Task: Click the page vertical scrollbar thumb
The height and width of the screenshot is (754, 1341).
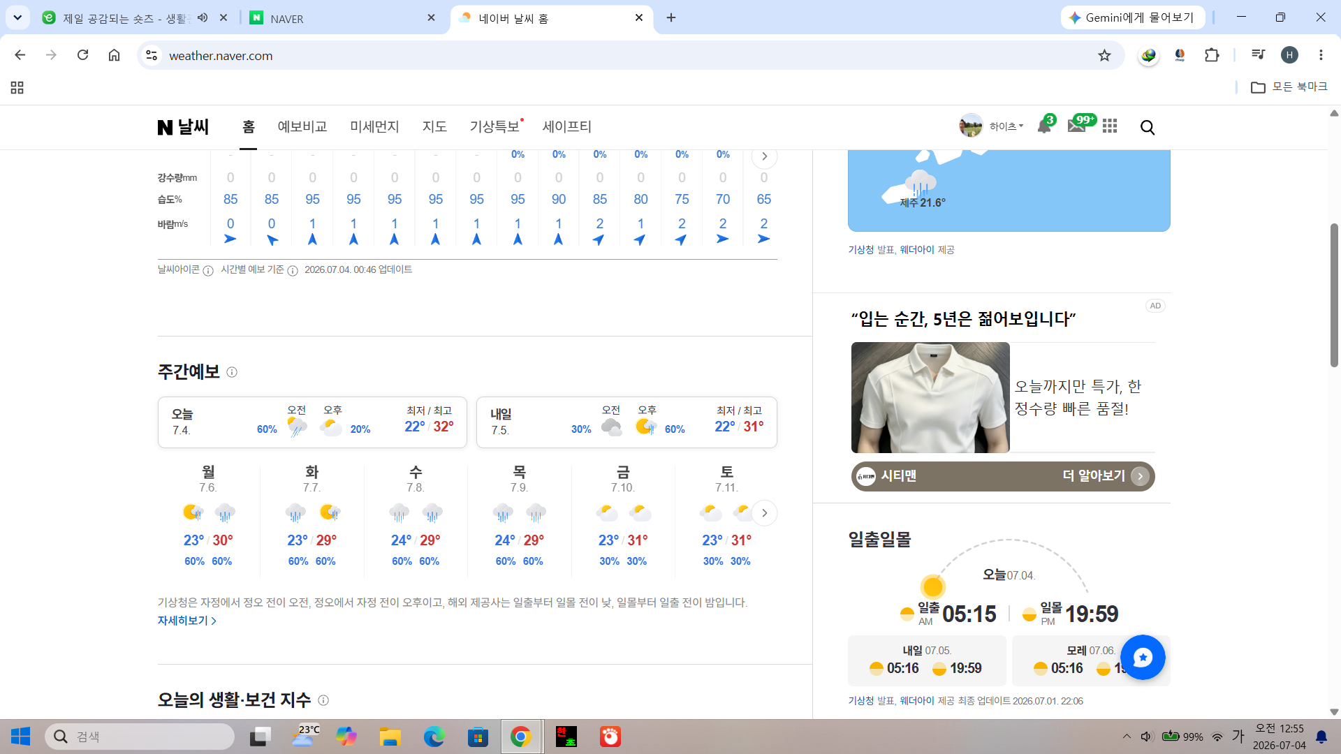Action: 1334,295
